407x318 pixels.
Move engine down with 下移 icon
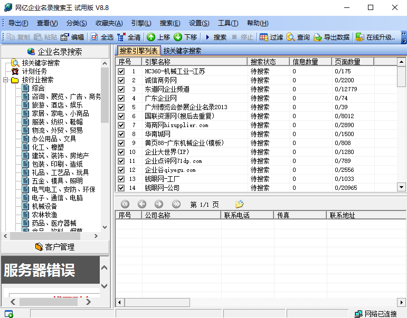(178, 37)
